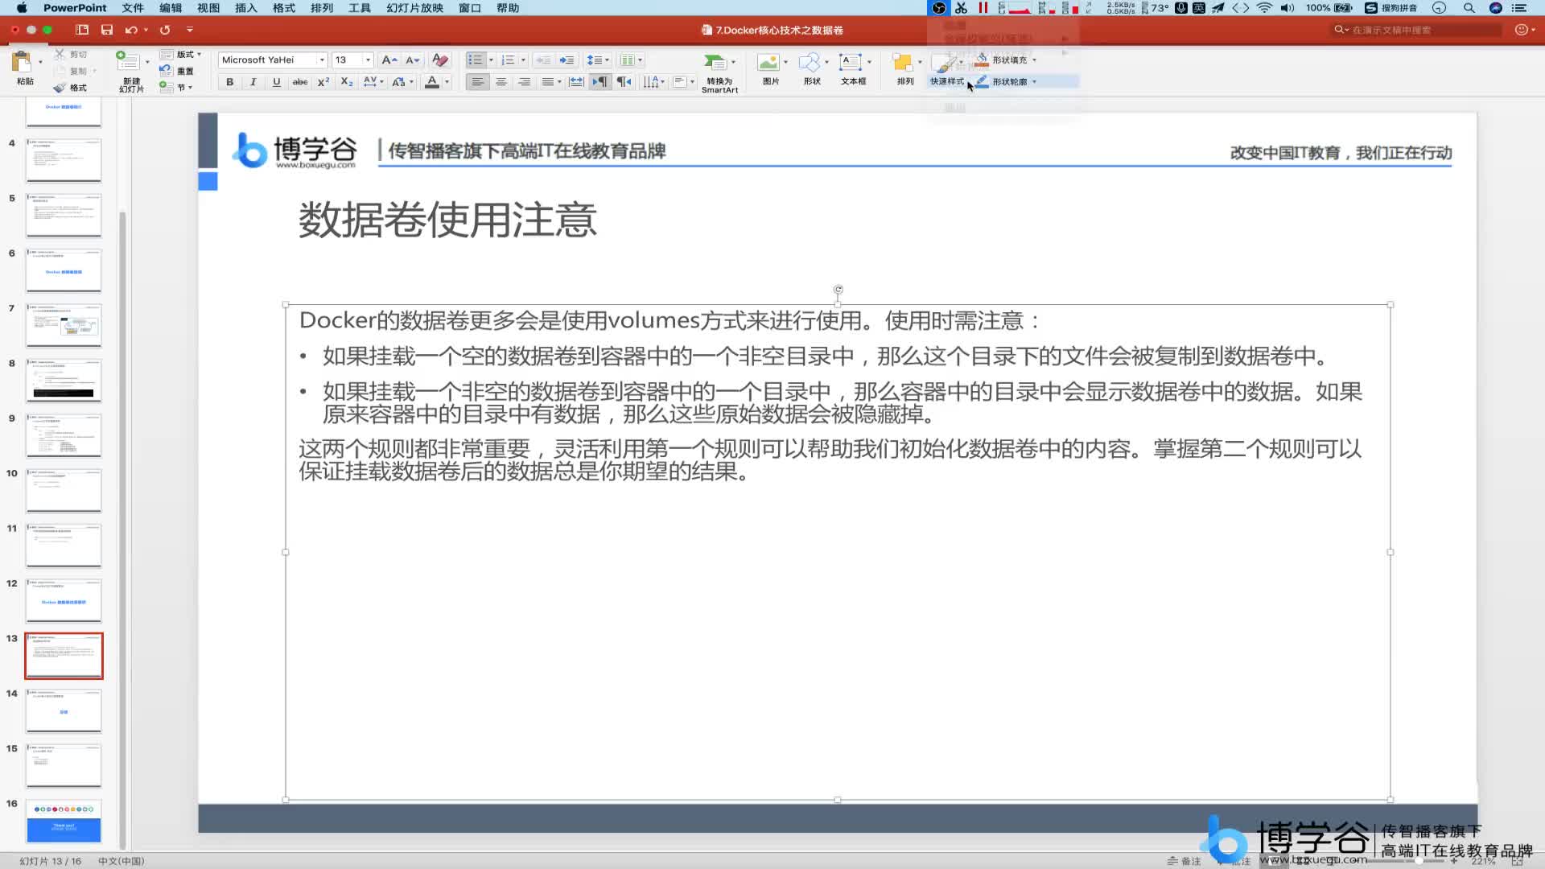Open the numbered list dropdown arrow

coord(523,60)
